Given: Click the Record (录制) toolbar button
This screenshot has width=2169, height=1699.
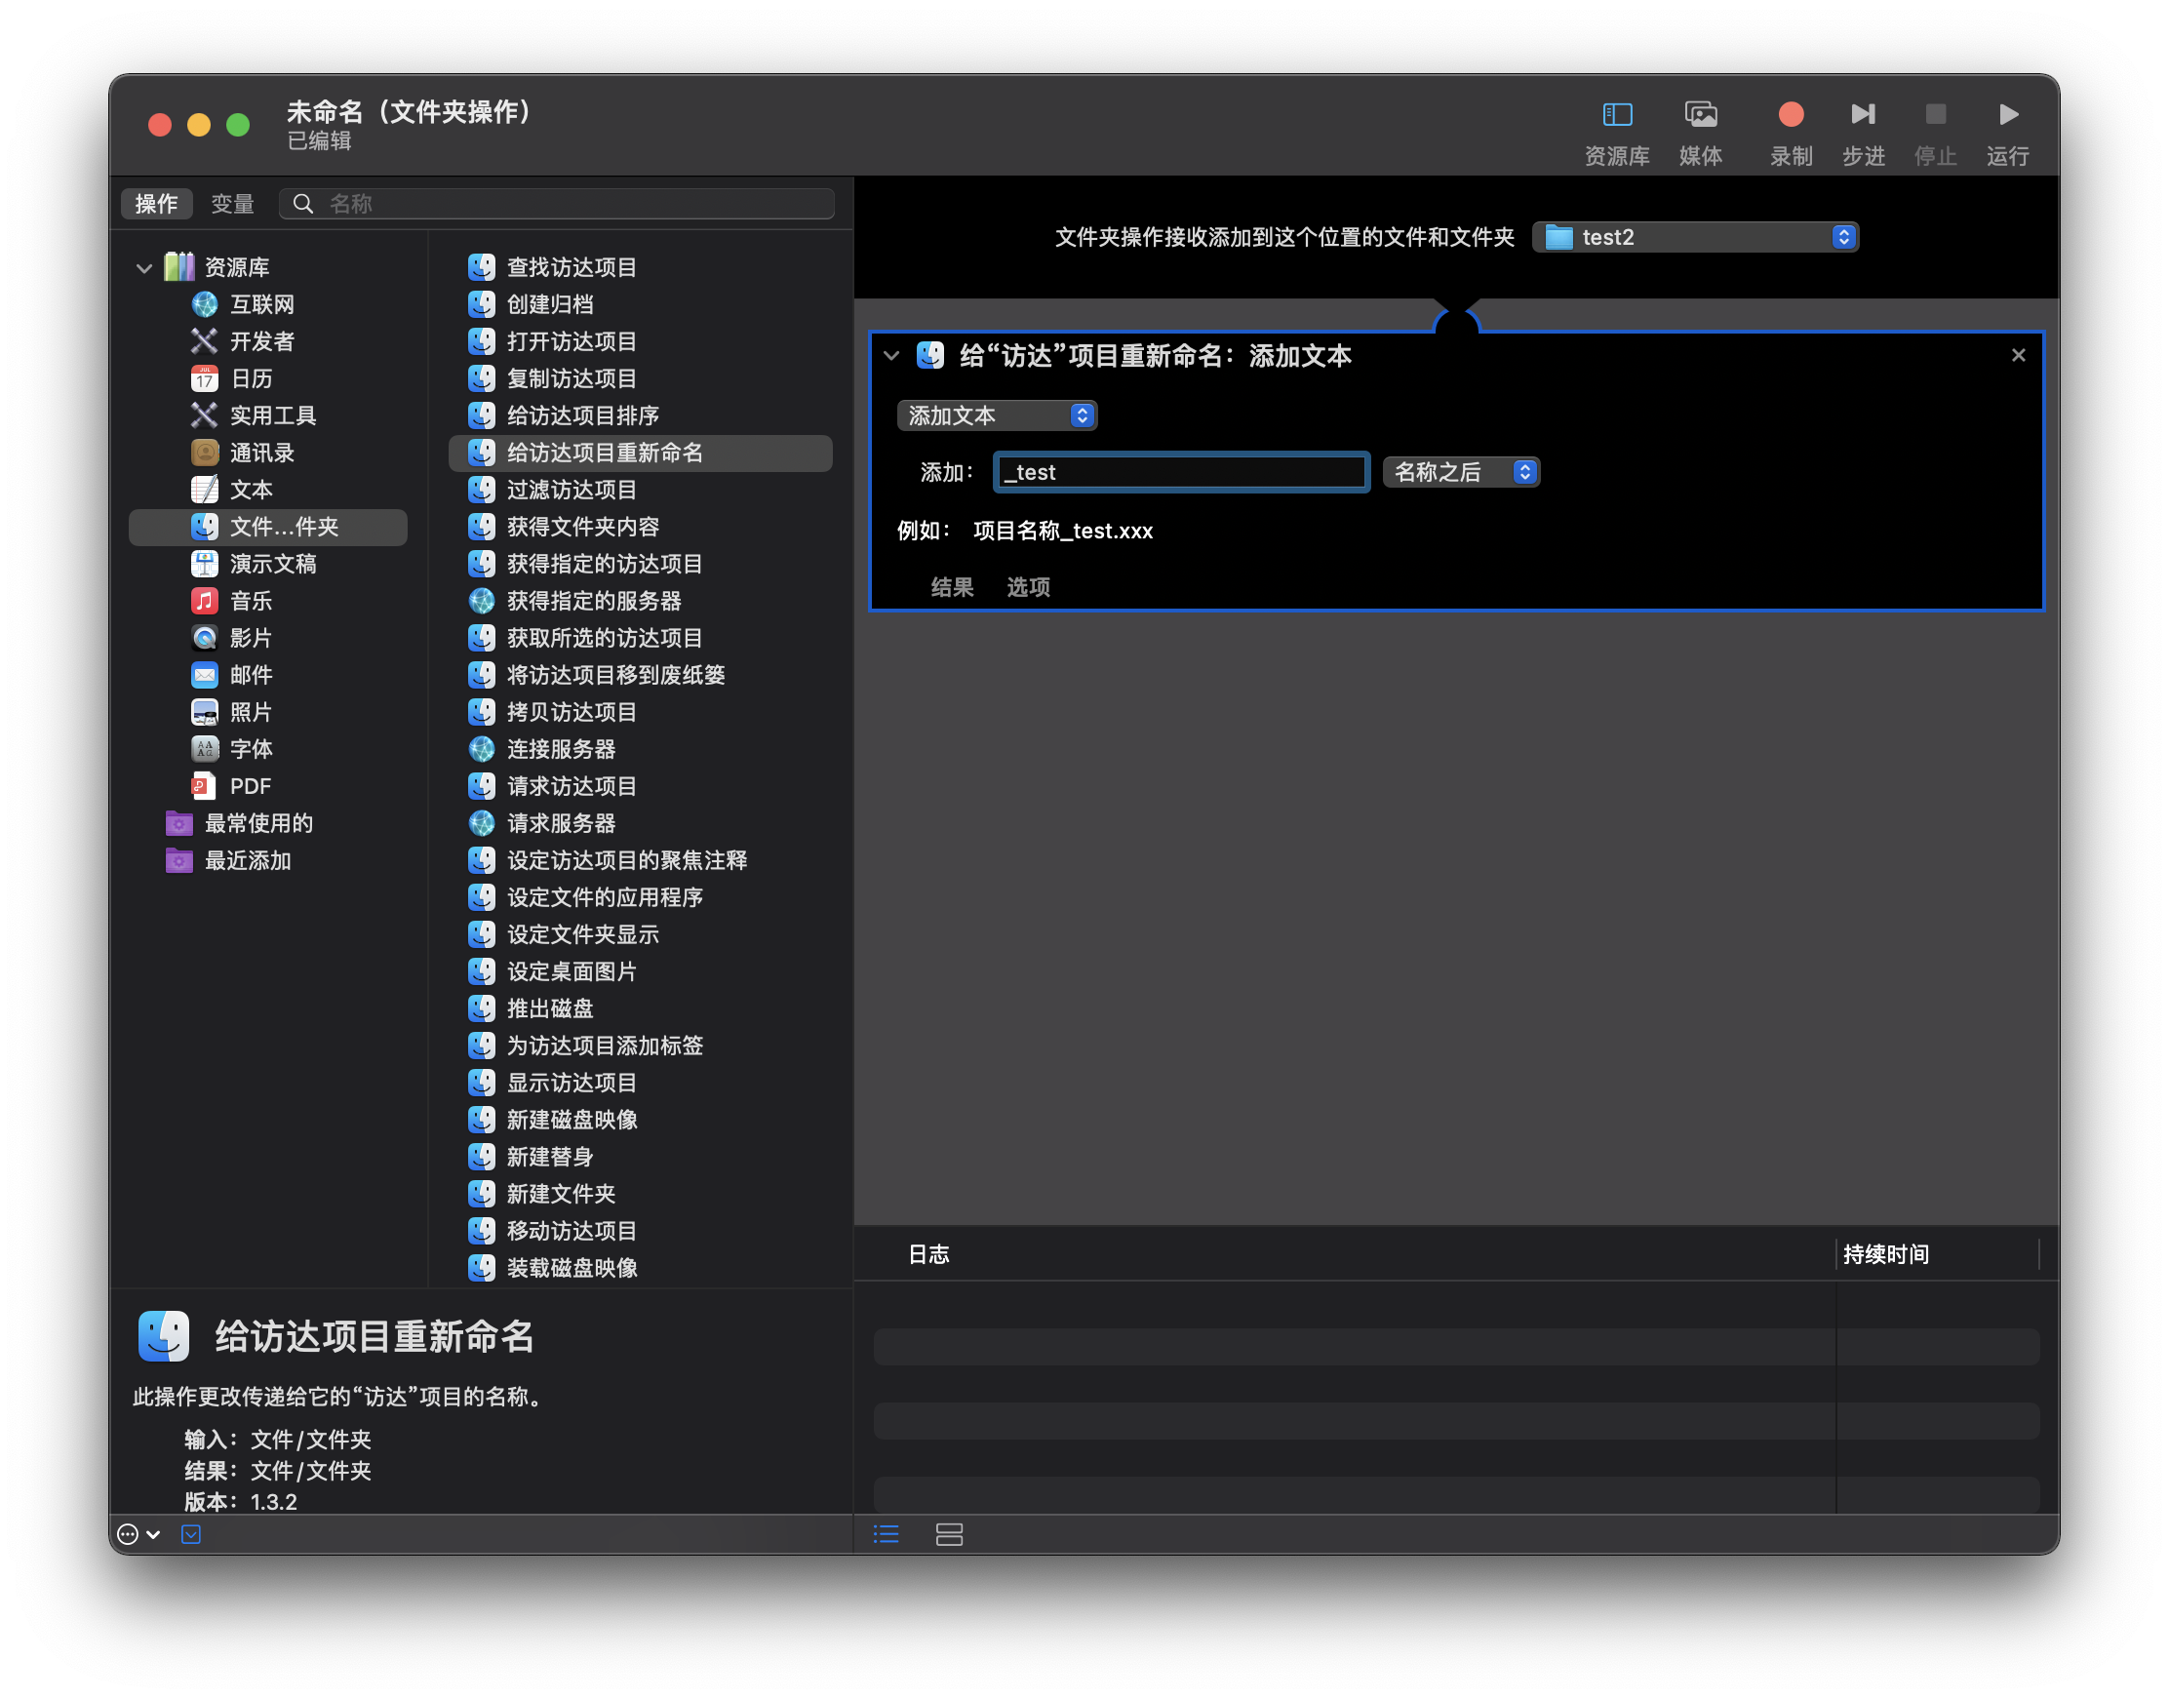Looking at the screenshot, I should tap(1790, 115).
